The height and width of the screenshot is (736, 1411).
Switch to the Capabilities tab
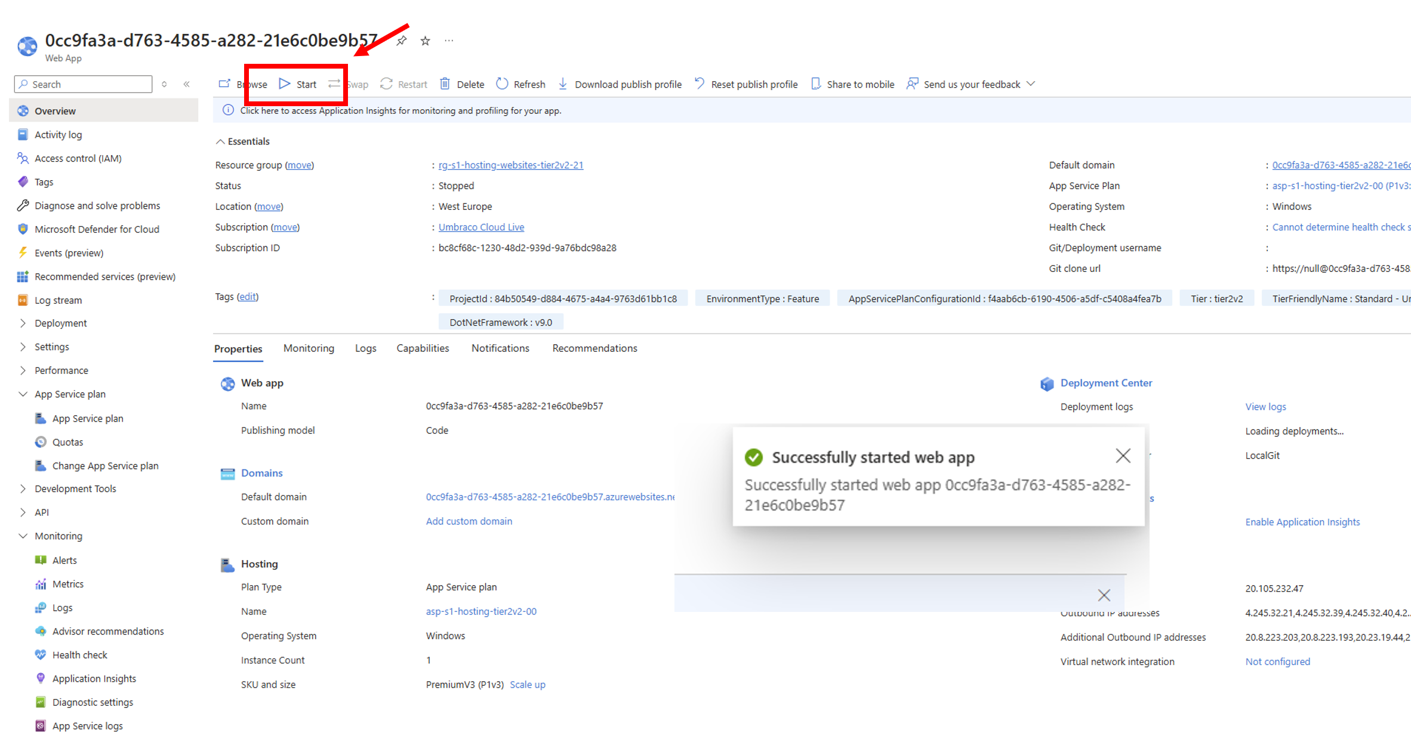click(x=423, y=348)
